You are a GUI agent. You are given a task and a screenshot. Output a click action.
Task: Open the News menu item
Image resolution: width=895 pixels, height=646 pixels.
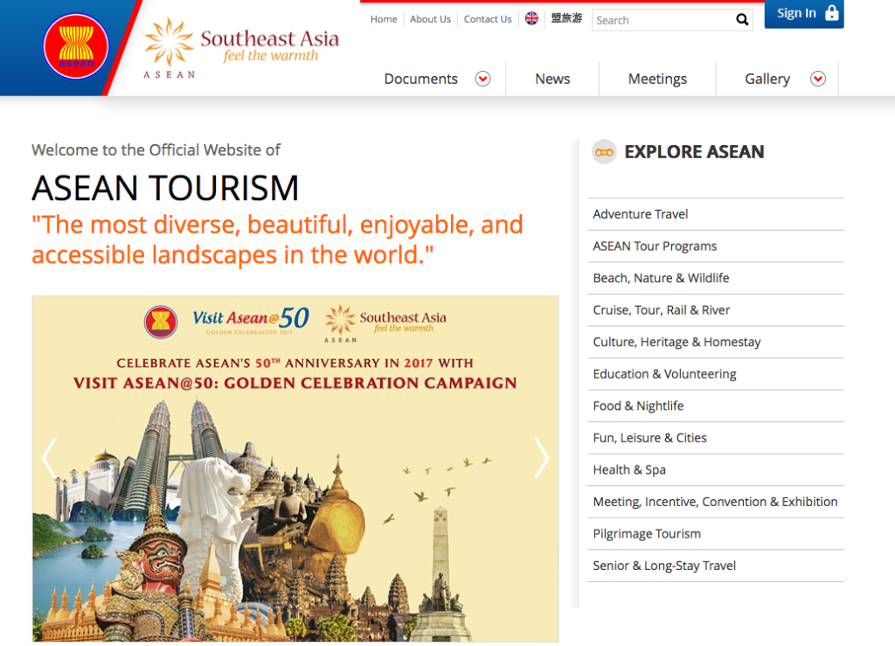pos(552,79)
